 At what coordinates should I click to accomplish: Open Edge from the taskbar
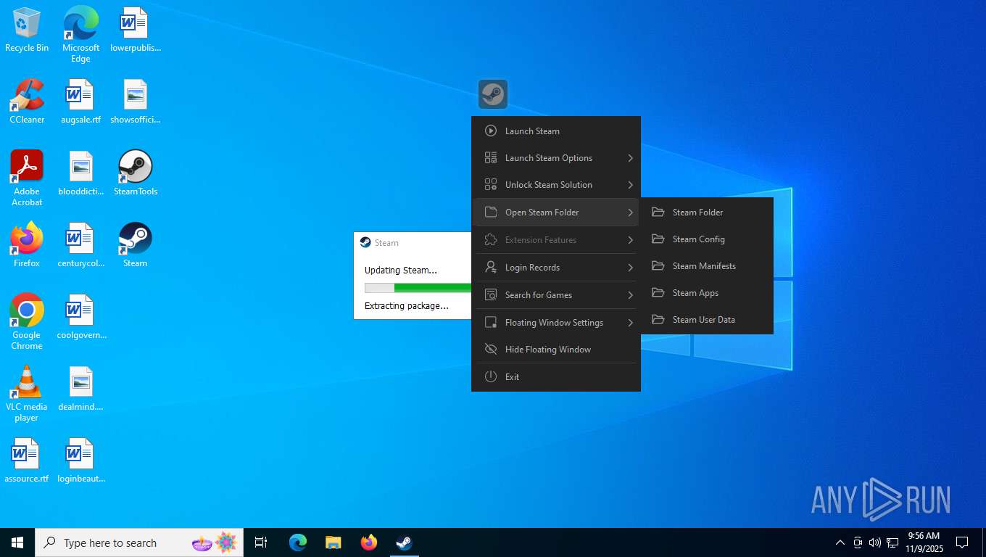(x=298, y=542)
